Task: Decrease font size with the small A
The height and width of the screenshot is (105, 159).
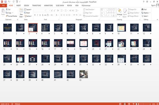Action: click(x=54, y=11)
